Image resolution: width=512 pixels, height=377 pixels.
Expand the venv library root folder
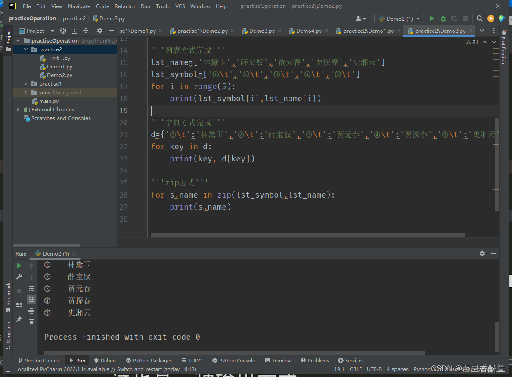click(25, 93)
